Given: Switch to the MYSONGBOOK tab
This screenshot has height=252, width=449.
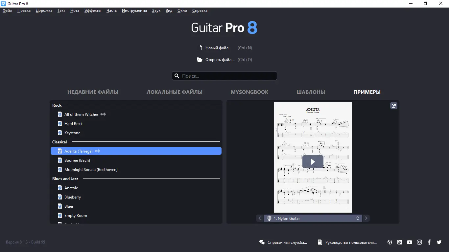Looking at the screenshot, I should pos(249,92).
